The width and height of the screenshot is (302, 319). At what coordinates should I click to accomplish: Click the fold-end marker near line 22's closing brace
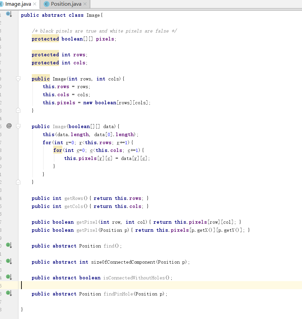click(18, 182)
